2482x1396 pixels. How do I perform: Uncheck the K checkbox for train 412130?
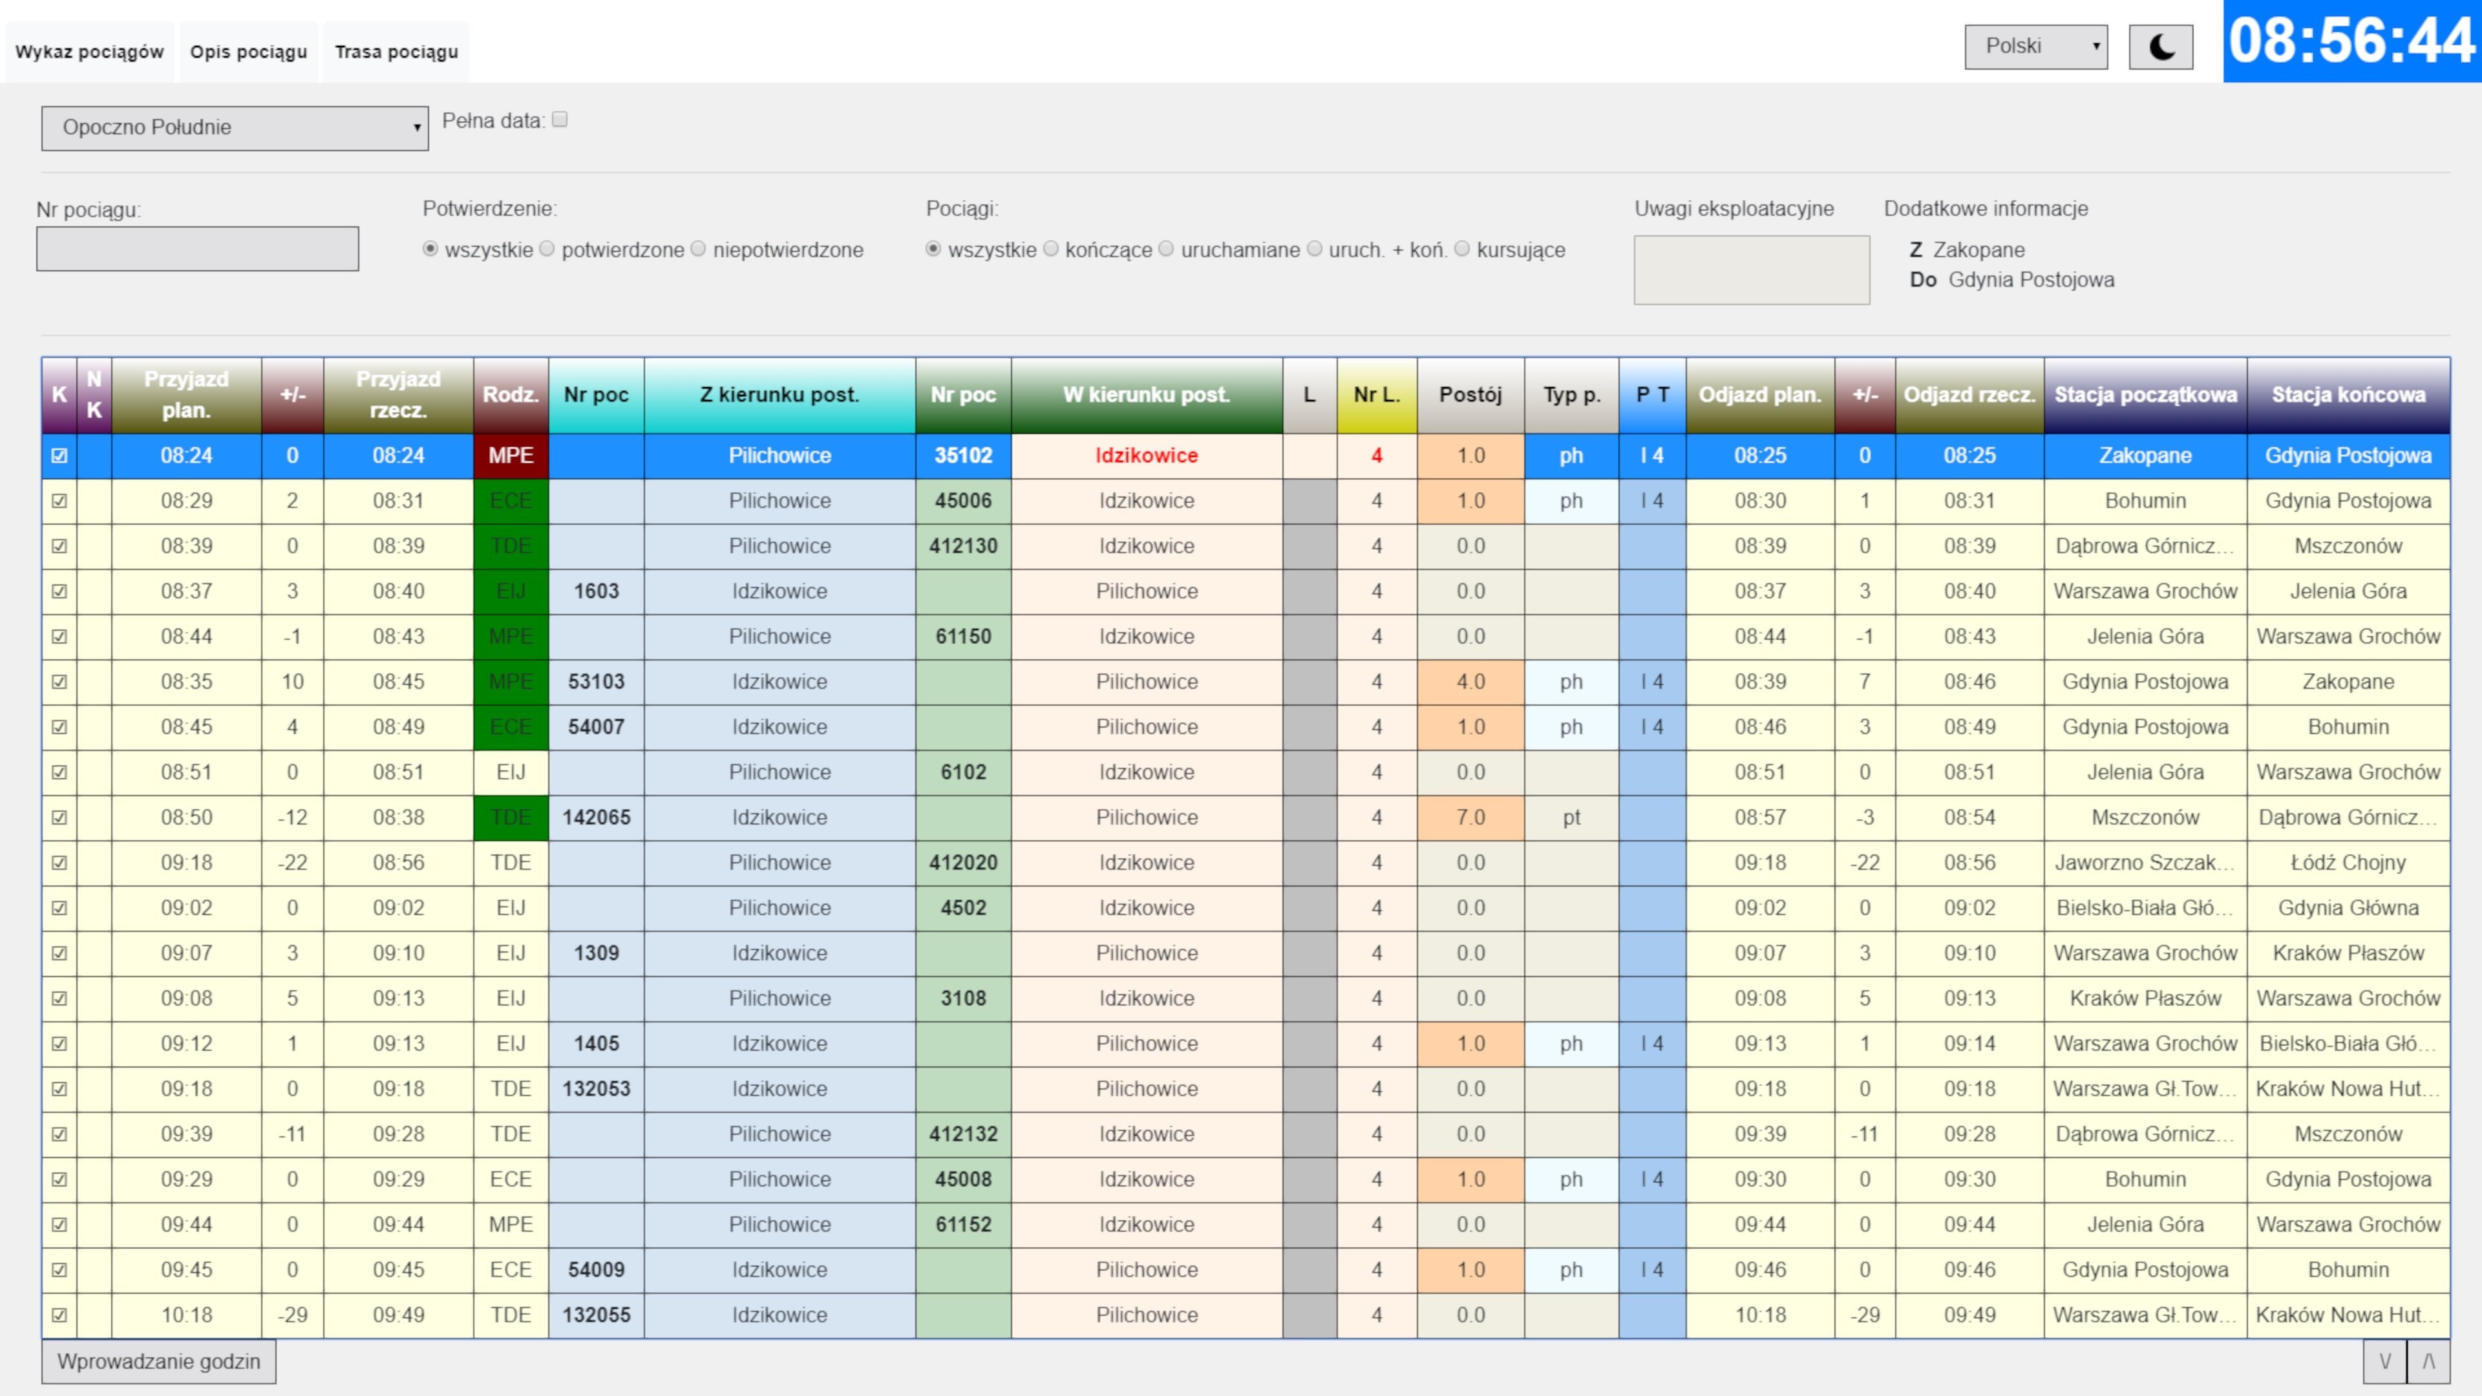(x=59, y=546)
